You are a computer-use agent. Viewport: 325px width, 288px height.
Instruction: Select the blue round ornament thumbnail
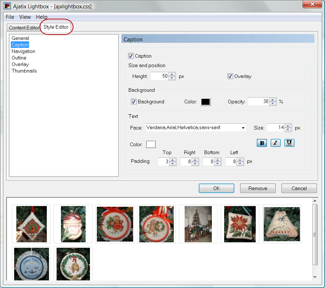[32, 264]
